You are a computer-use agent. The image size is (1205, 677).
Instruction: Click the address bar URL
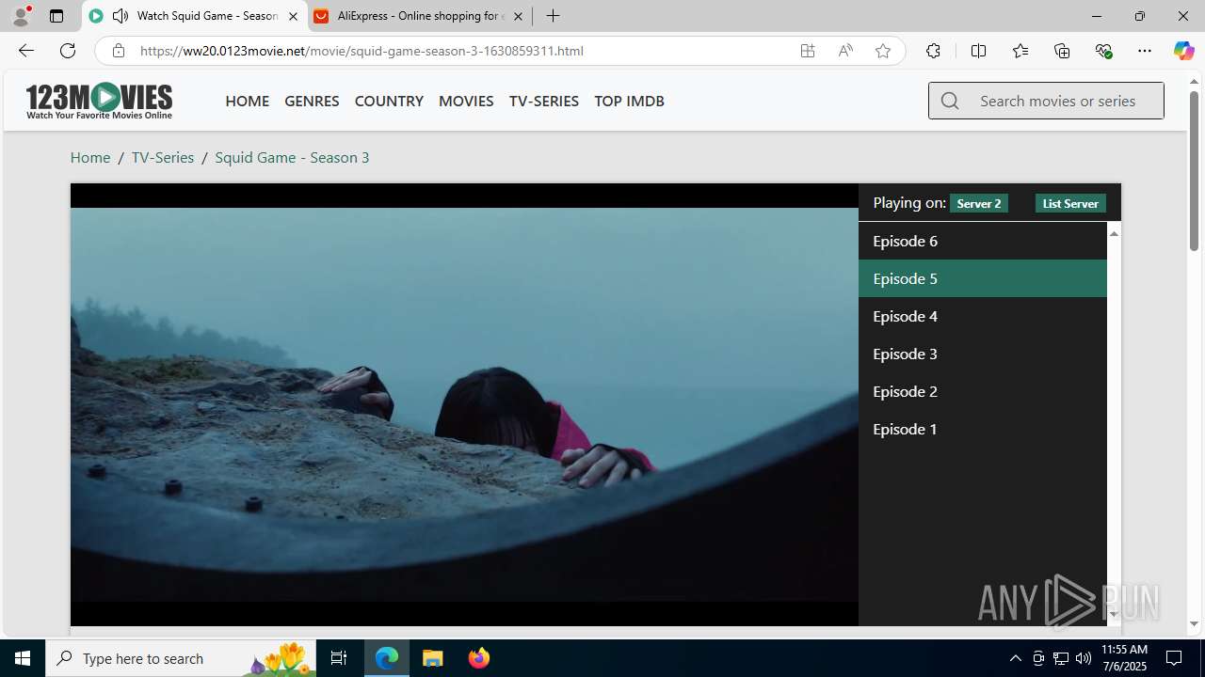pyautogui.click(x=361, y=51)
